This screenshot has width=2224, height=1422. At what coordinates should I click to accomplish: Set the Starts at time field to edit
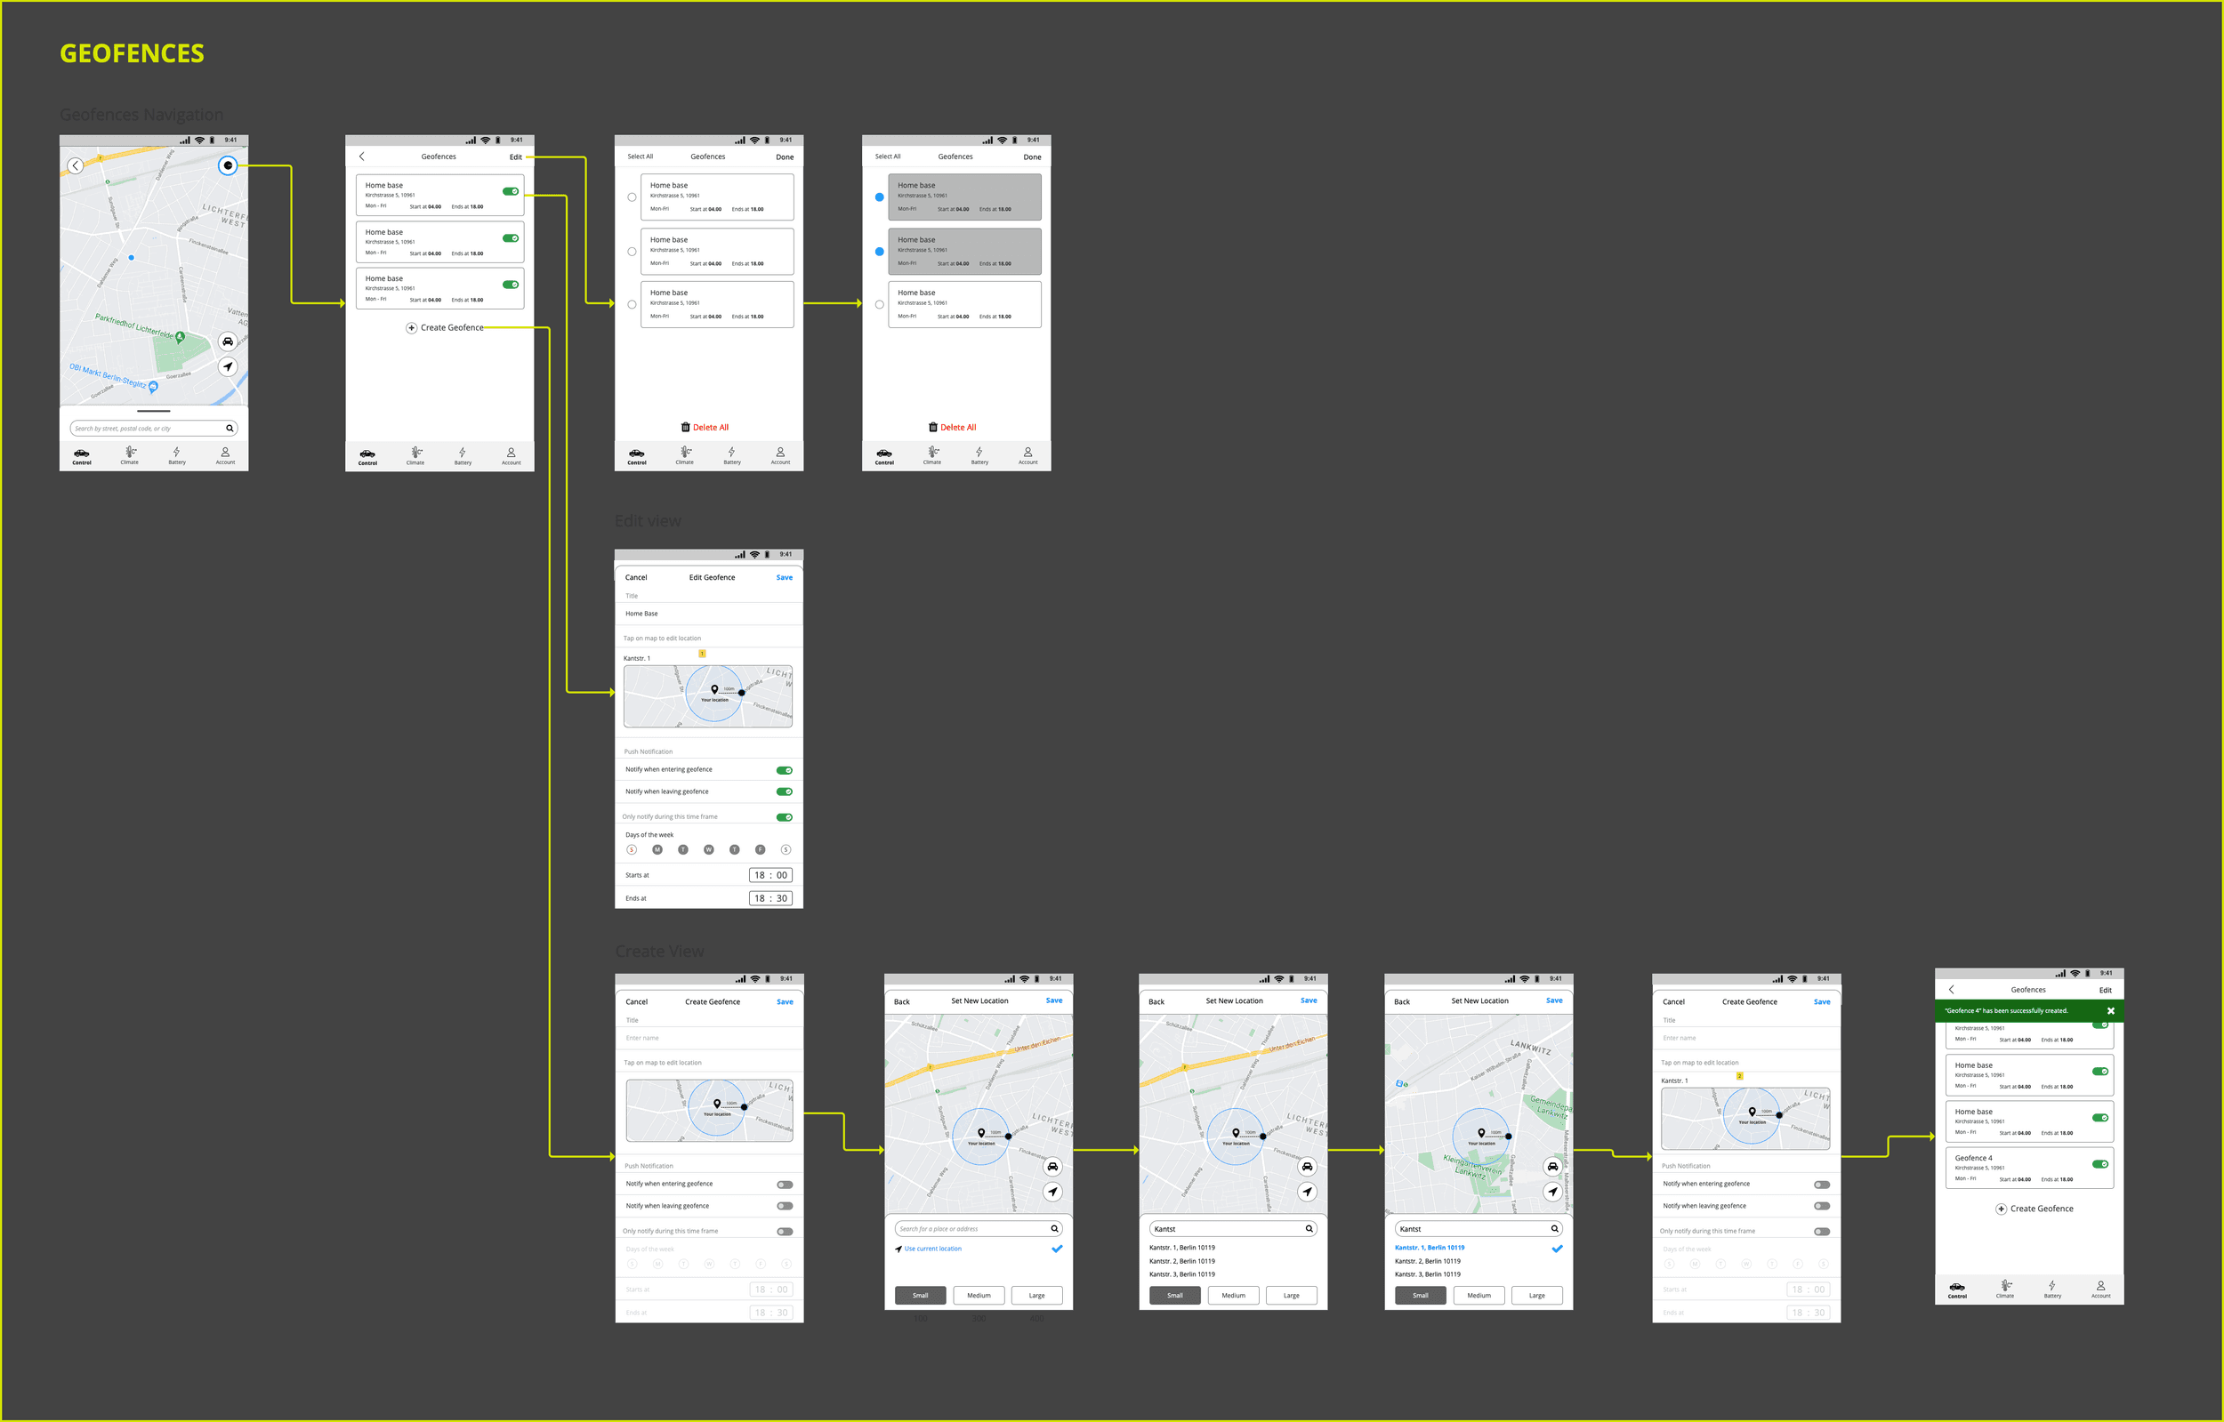[x=770, y=874]
